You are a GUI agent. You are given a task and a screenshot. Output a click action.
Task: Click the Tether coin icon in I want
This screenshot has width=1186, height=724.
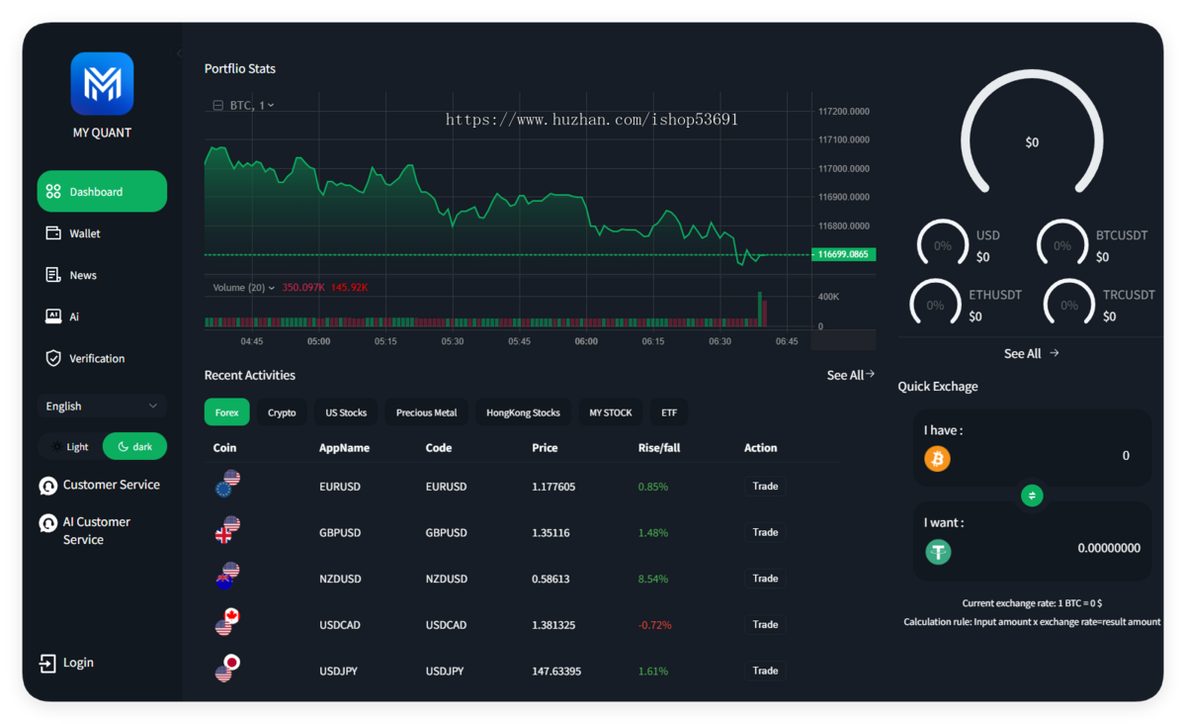(x=938, y=551)
